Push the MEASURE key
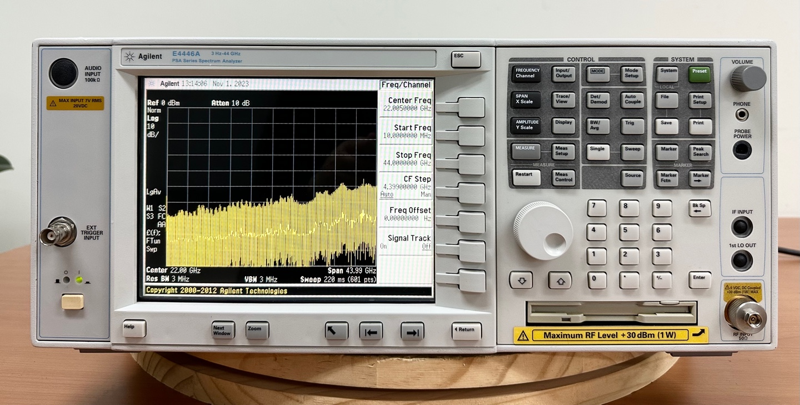 pyautogui.click(x=526, y=152)
